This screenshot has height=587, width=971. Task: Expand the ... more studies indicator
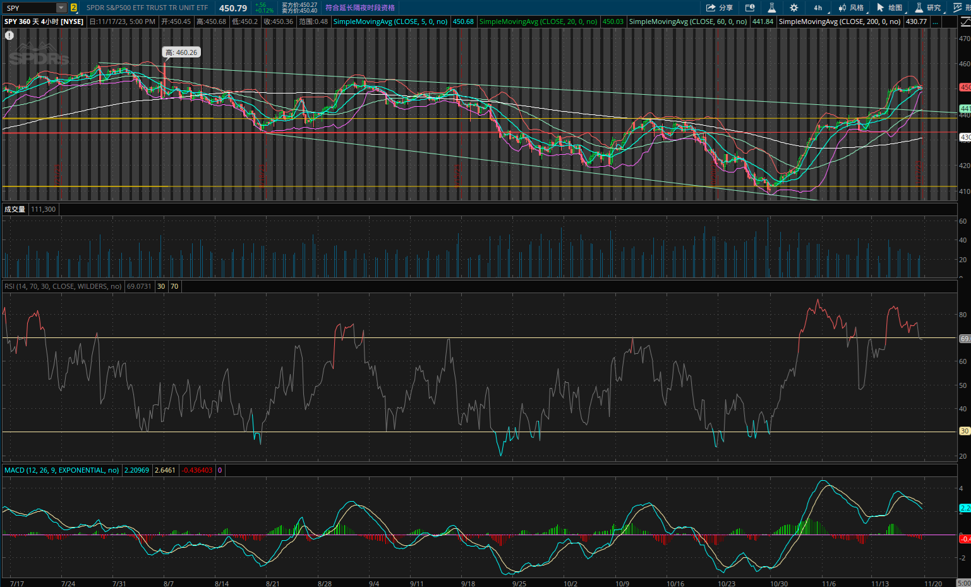tap(935, 21)
